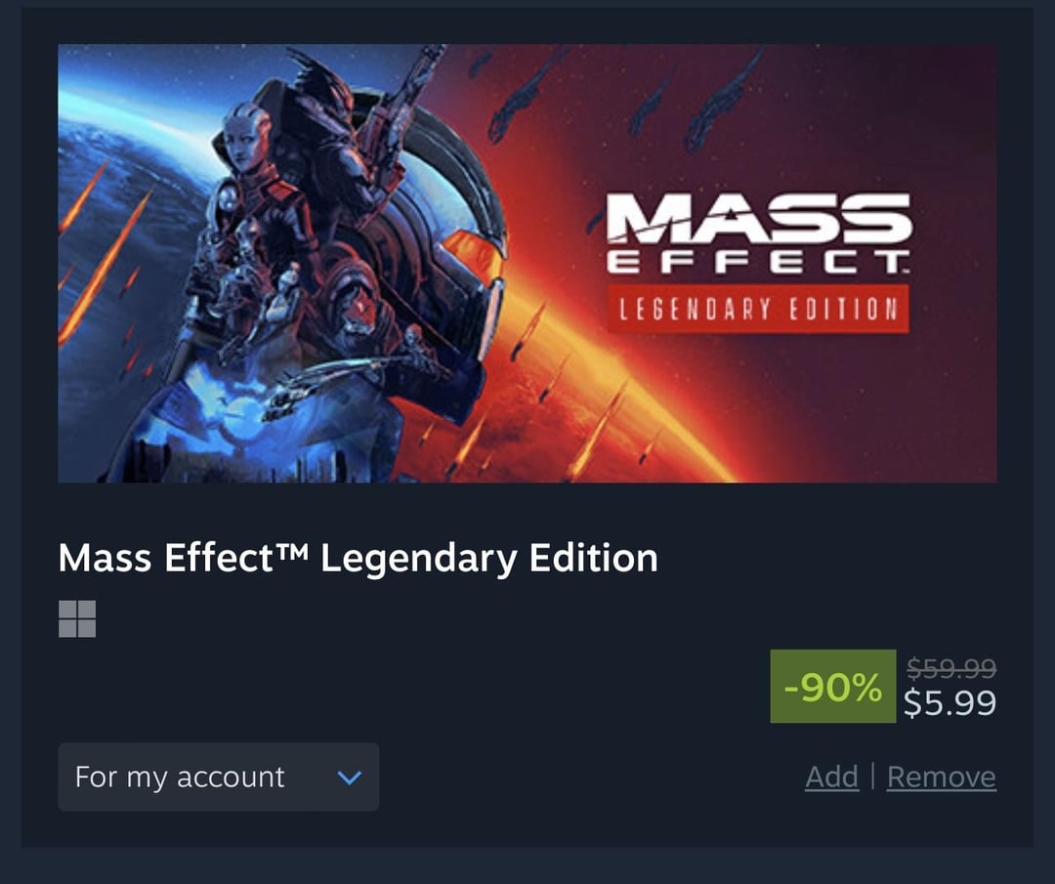
Task: Click the blue dropdown chevron arrow
Action: click(349, 778)
